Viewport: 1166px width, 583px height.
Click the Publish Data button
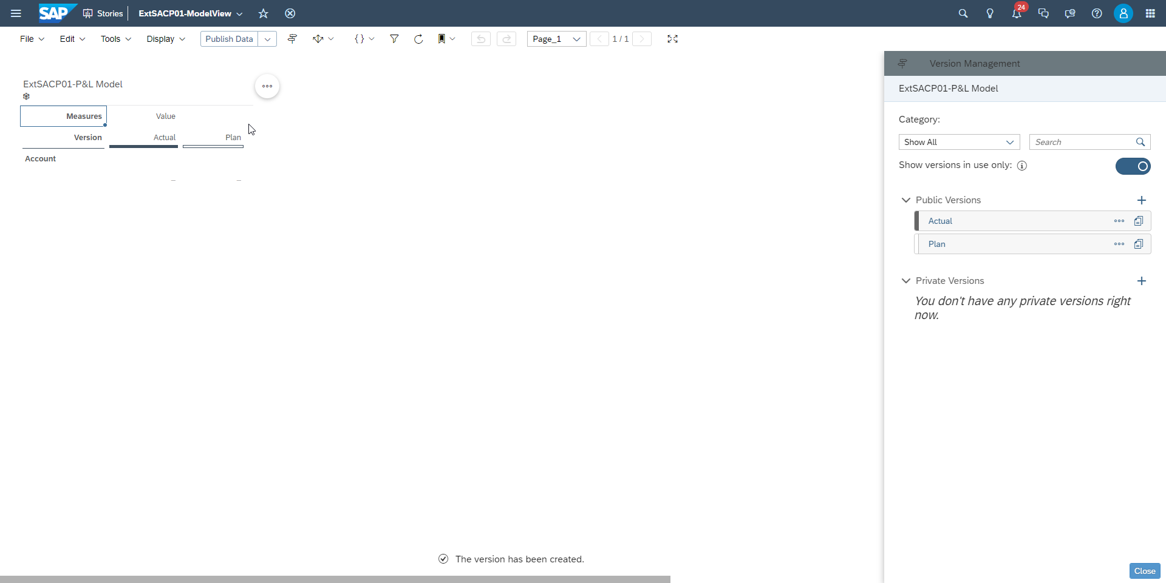[x=229, y=39]
